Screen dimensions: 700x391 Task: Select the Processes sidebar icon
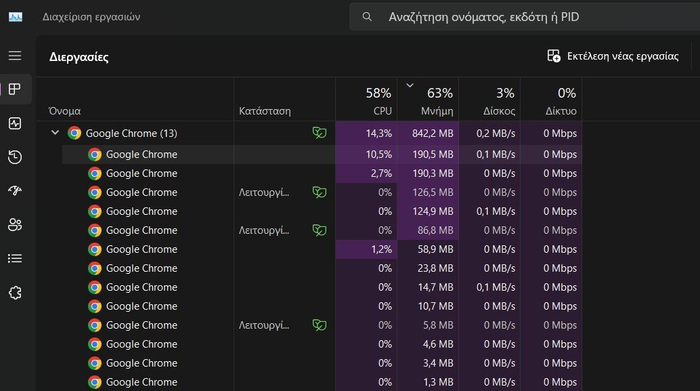[x=15, y=89]
